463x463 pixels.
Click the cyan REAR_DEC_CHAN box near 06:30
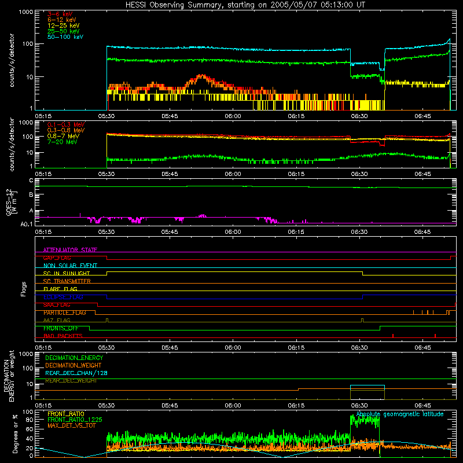[x=368, y=388]
